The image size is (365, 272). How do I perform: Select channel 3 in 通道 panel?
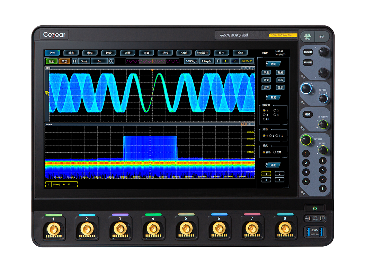[x=266, y=180]
